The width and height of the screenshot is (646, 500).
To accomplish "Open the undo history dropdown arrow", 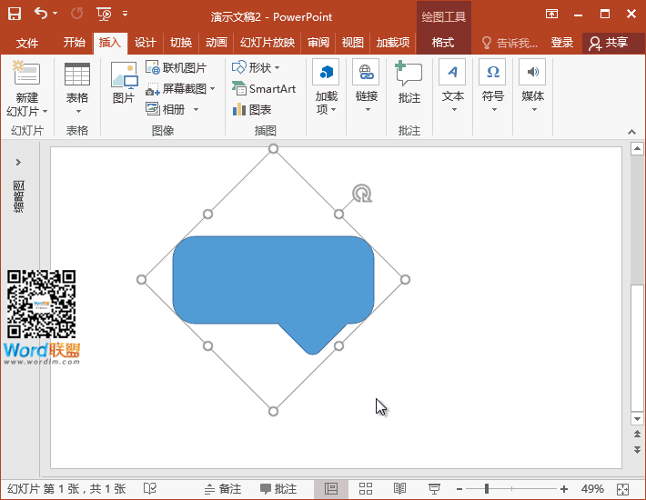I will pyautogui.click(x=56, y=14).
